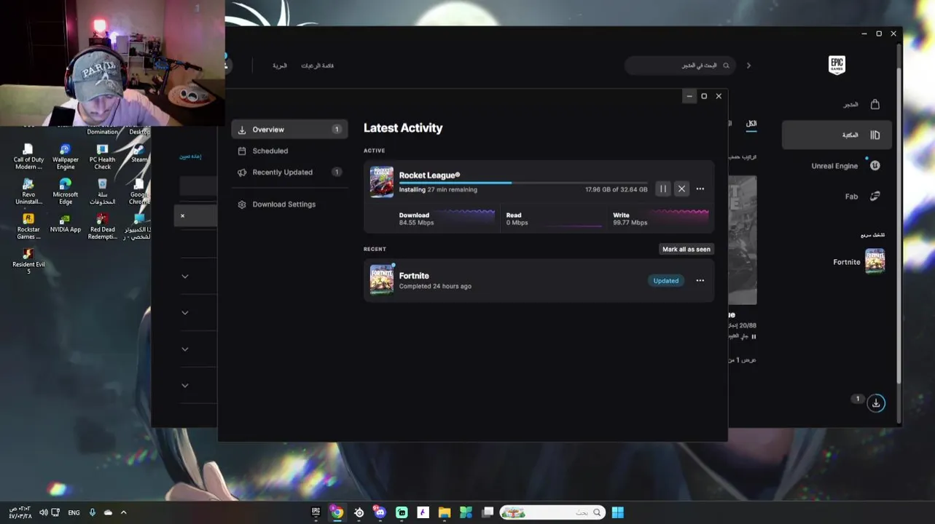The height and width of the screenshot is (524, 935).
Task: Click the Mark all as seen button
Action: (x=686, y=249)
